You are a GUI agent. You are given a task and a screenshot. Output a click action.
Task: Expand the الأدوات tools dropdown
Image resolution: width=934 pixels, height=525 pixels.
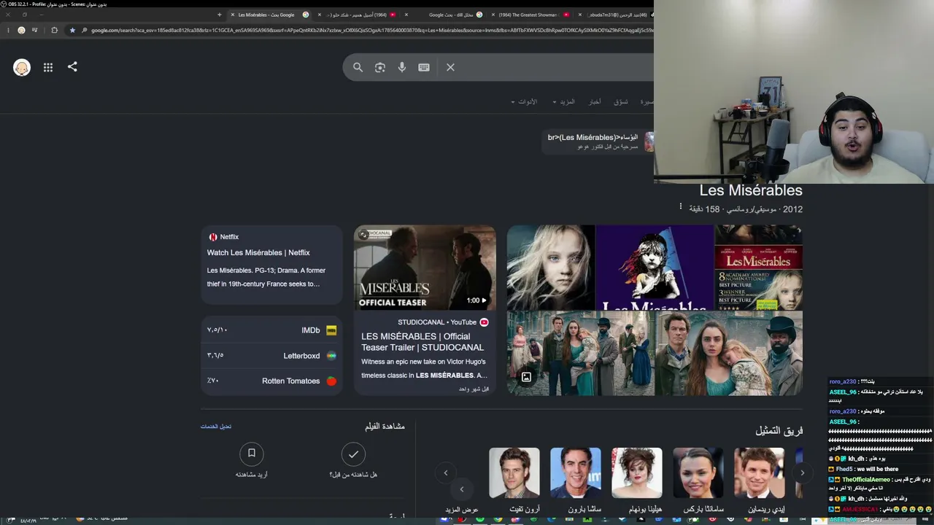(524, 101)
